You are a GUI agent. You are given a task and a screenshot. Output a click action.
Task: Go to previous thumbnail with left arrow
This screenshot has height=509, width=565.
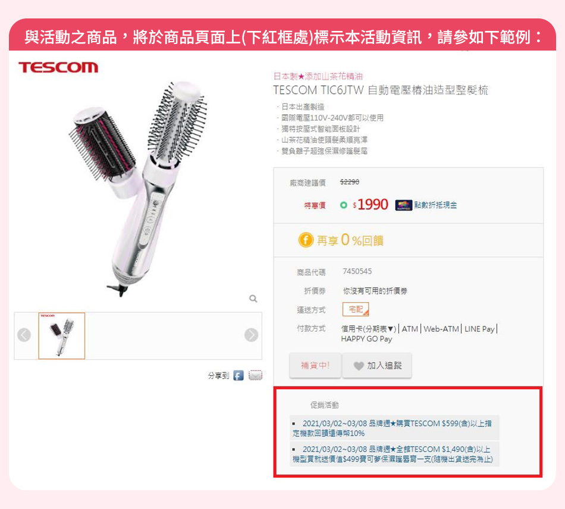click(x=24, y=335)
